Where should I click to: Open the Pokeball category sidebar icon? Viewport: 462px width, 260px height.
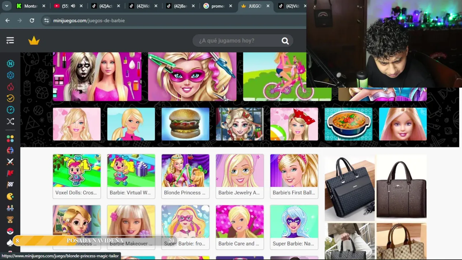coord(10,231)
